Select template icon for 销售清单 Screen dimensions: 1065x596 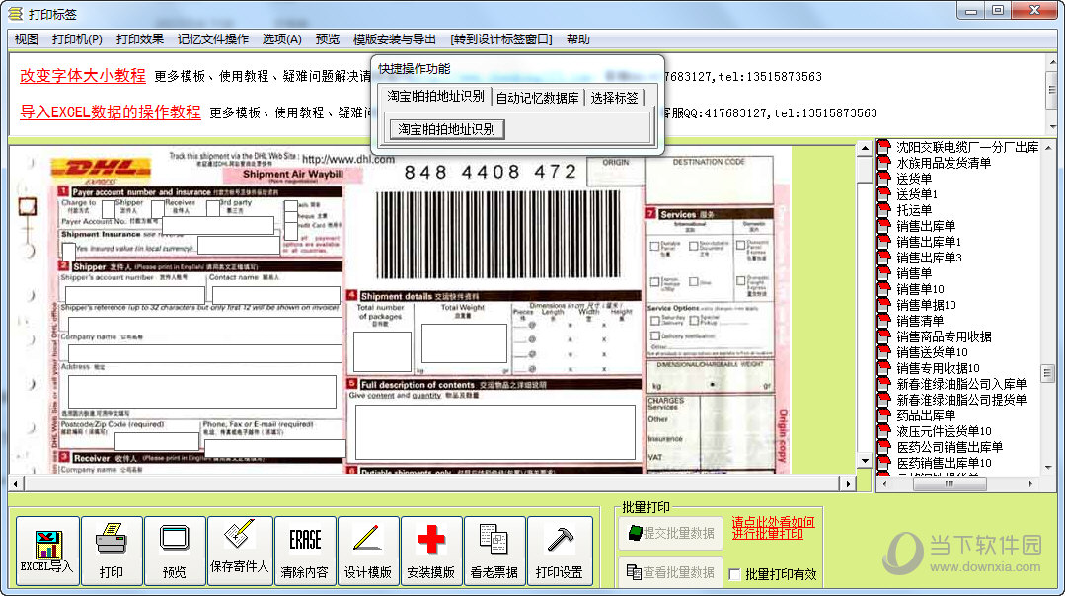coord(884,321)
